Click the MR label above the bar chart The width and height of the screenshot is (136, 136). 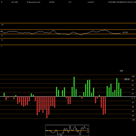click(x=121, y=71)
